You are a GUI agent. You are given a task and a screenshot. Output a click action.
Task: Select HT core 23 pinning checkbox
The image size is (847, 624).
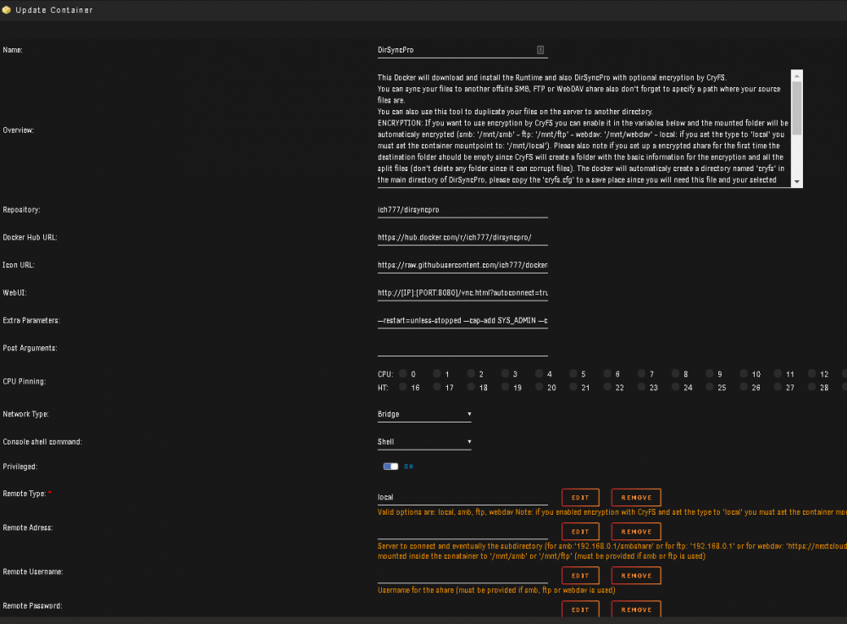tap(641, 387)
